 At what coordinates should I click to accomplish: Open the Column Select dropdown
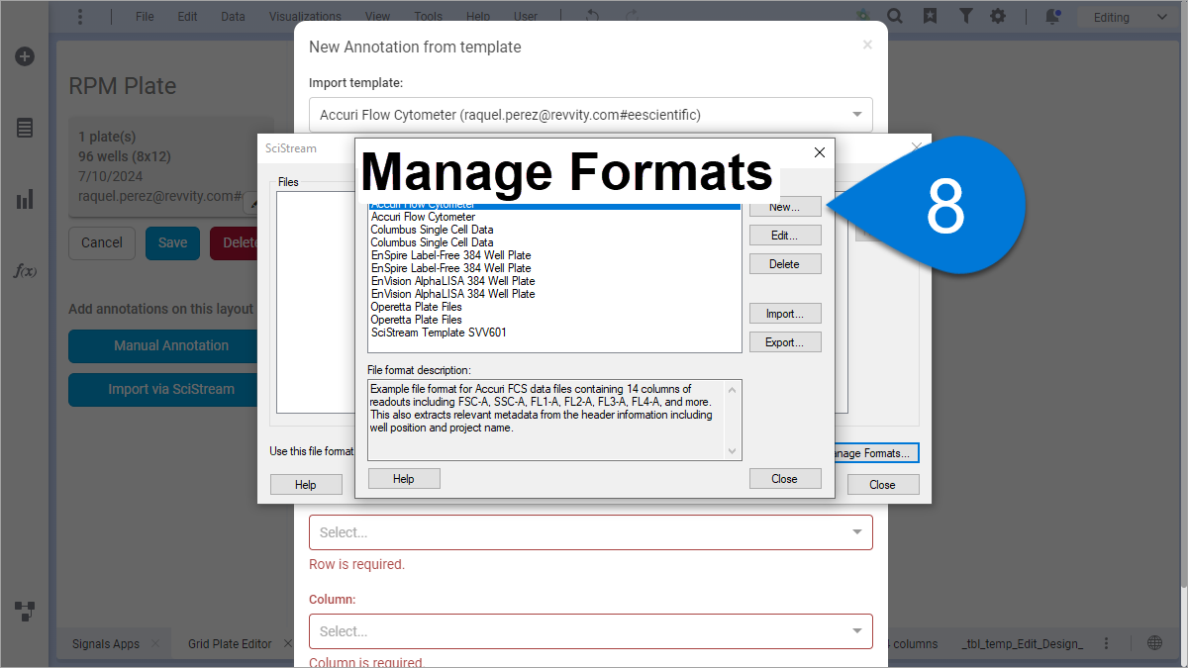point(591,631)
